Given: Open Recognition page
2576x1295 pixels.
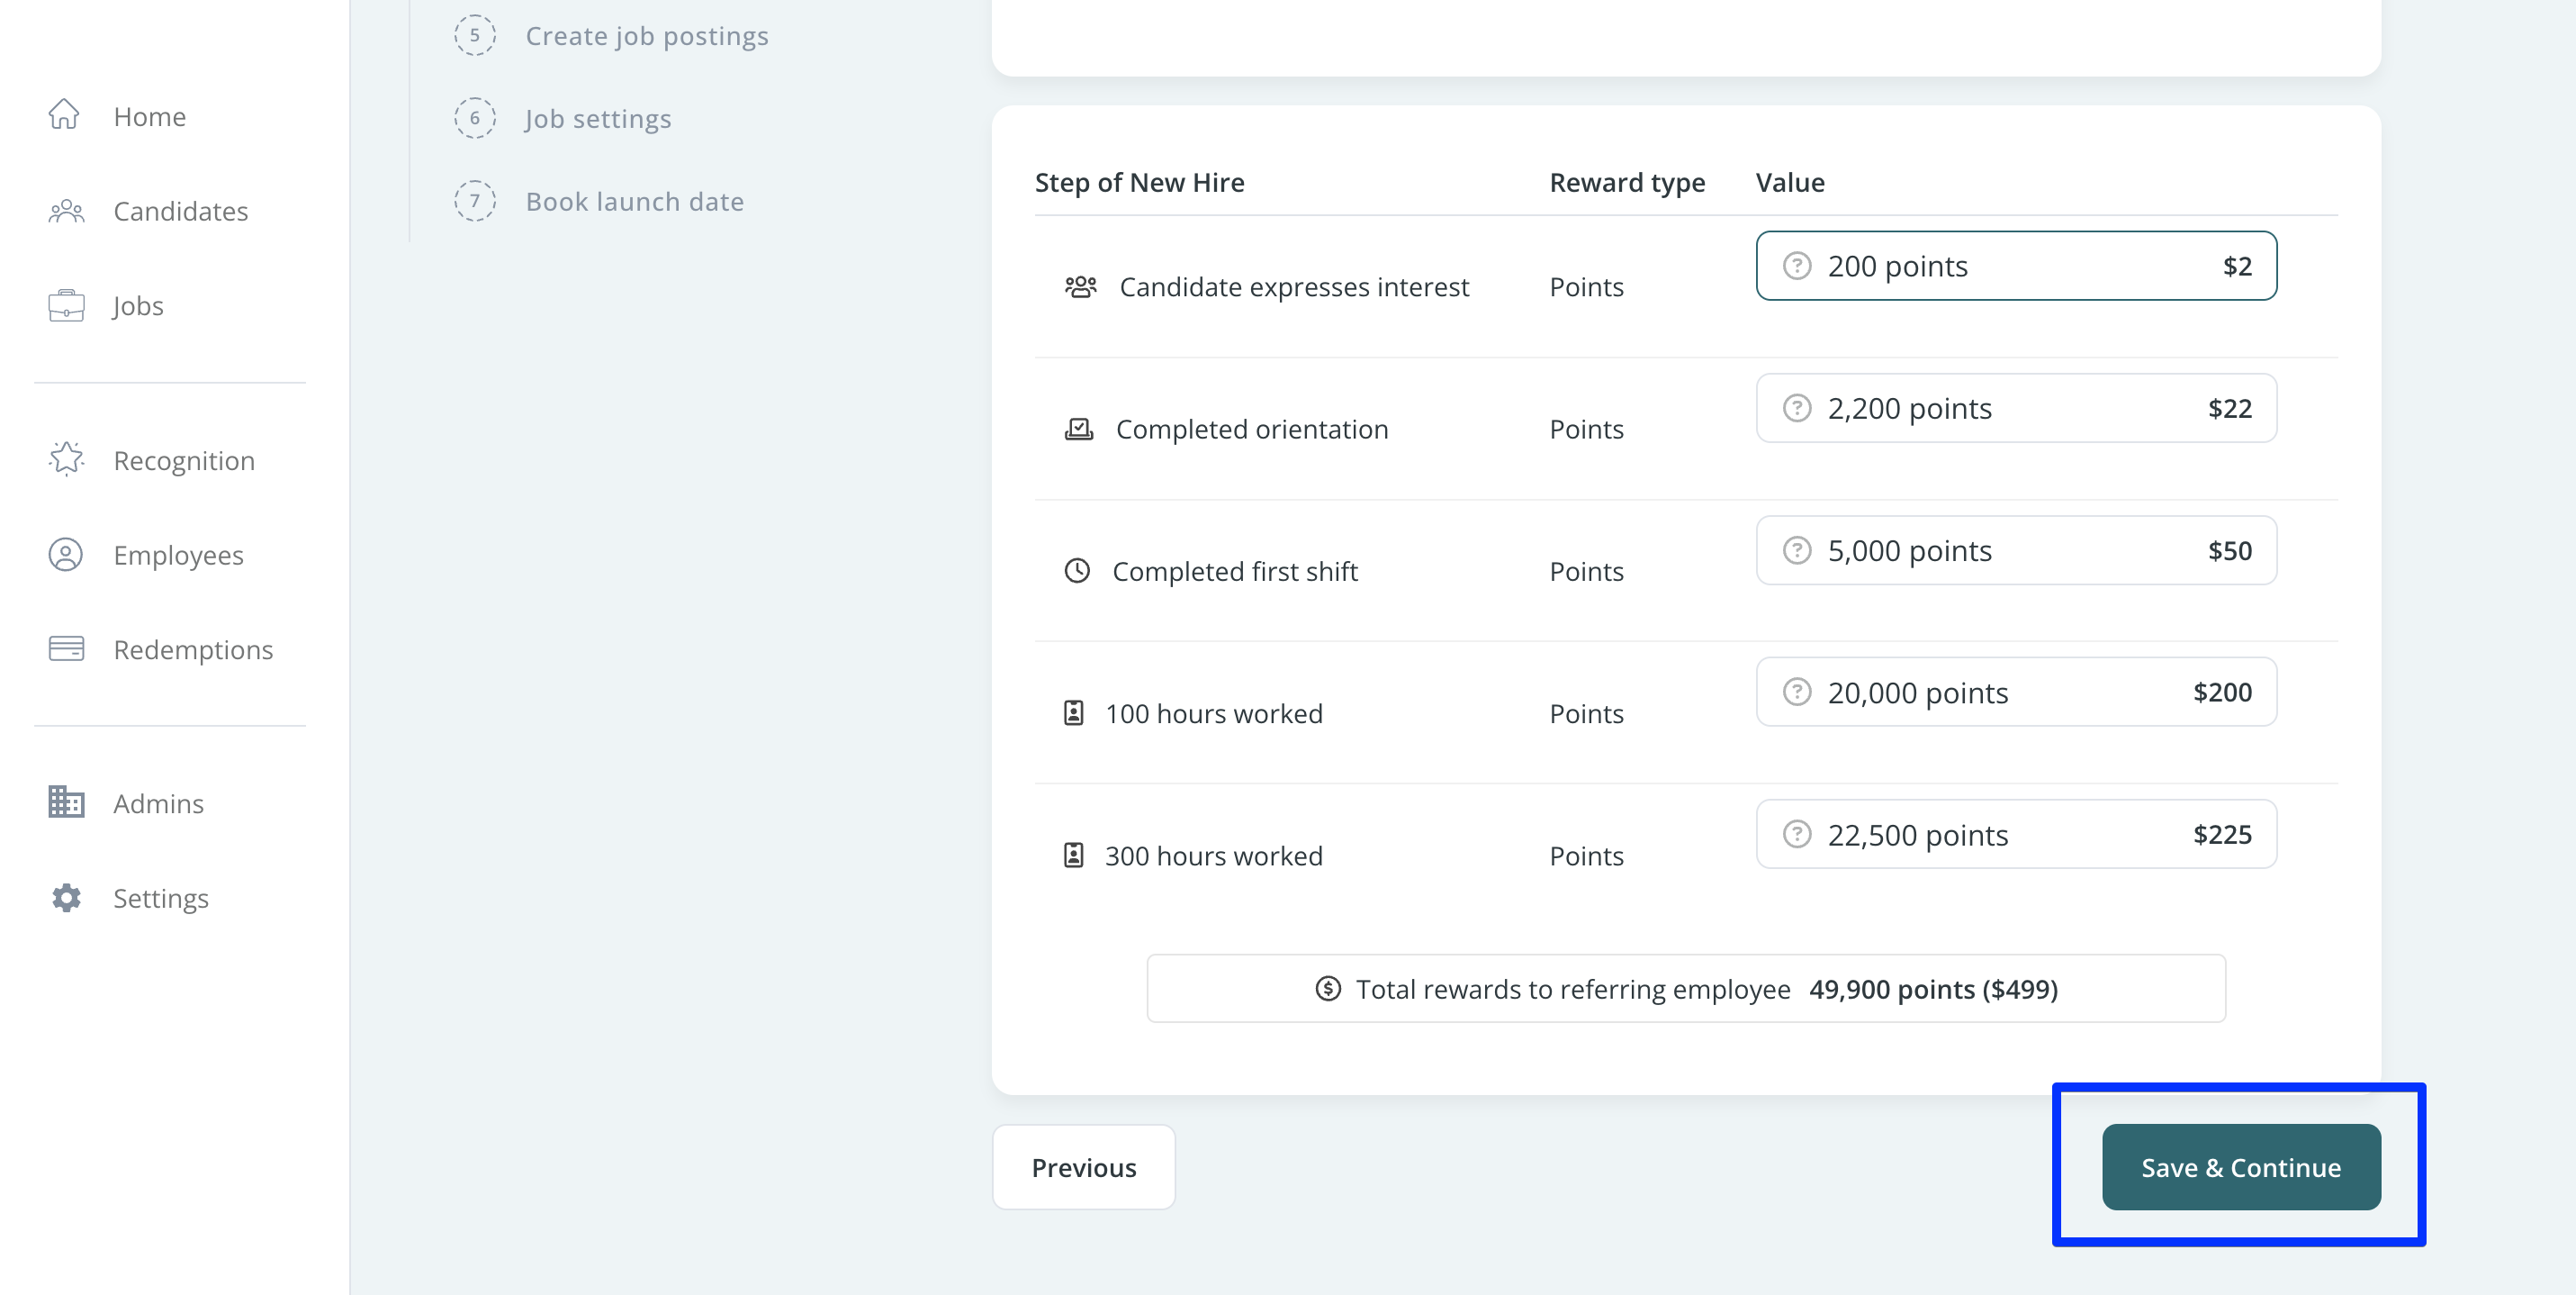Looking at the screenshot, I should click(x=184, y=460).
